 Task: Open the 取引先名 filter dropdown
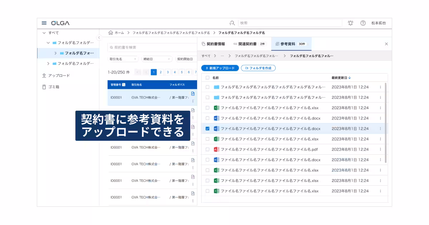click(123, 59)
